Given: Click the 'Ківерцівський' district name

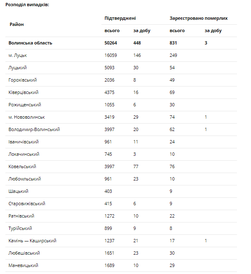Looking at the screenshot, I should [23, 92].
